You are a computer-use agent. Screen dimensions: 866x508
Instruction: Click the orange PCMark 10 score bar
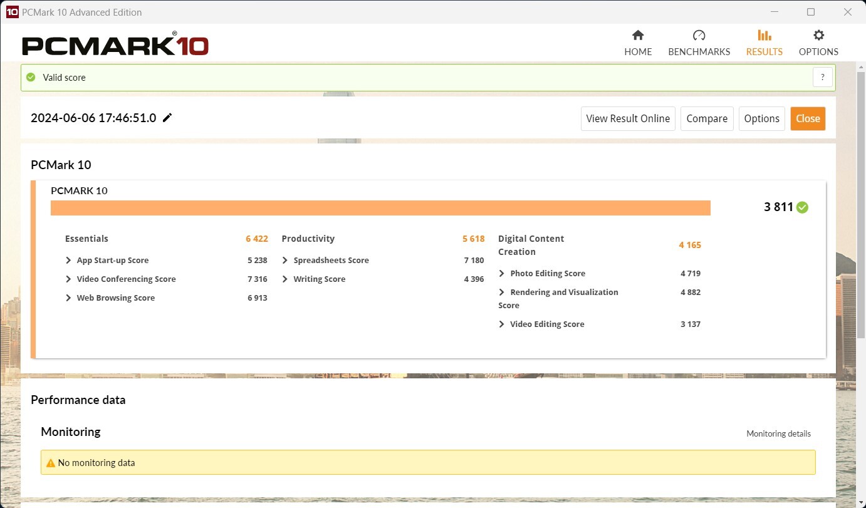point(380,208)
